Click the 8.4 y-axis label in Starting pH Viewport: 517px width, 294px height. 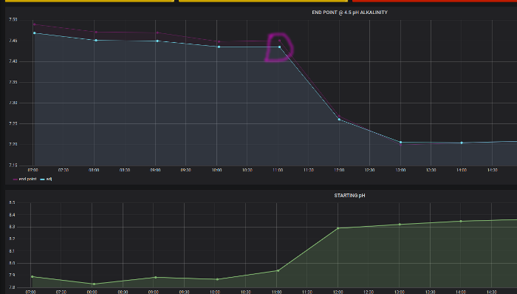pos(12,215)
